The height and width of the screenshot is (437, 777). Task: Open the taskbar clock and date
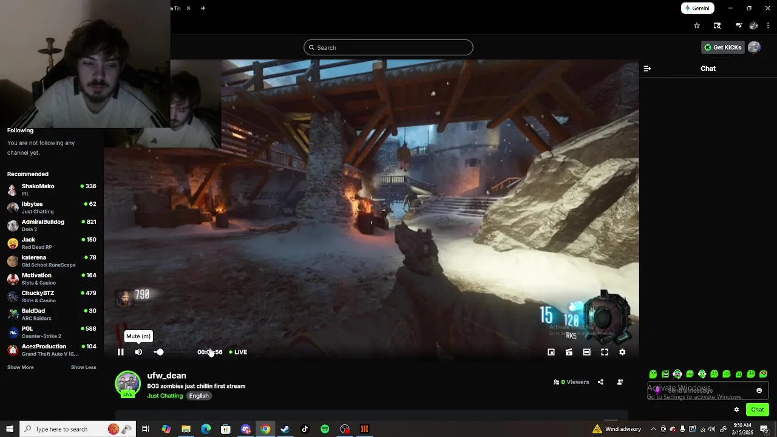click(742, 429)
